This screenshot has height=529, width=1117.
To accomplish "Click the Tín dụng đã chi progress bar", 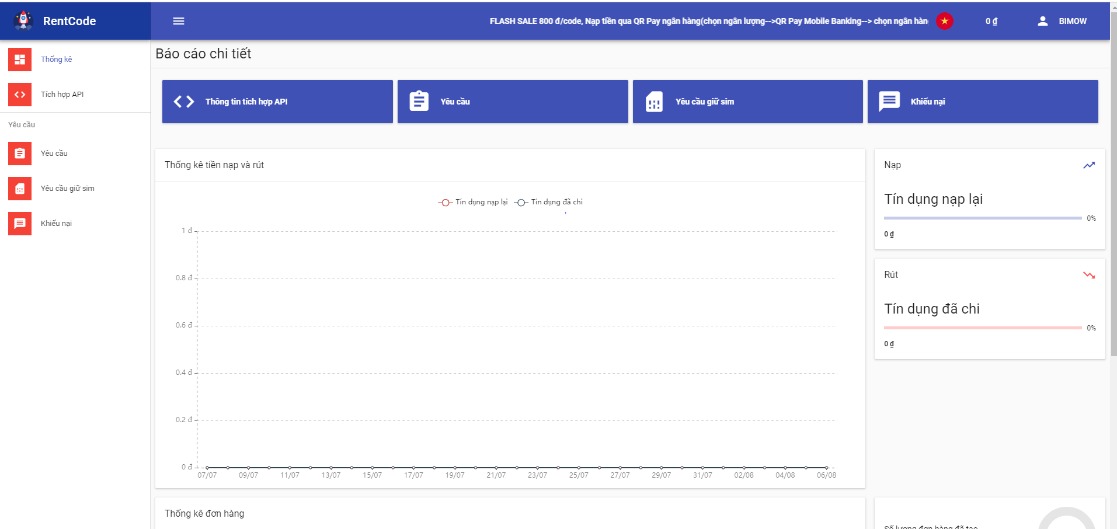I will click(983, 328).
